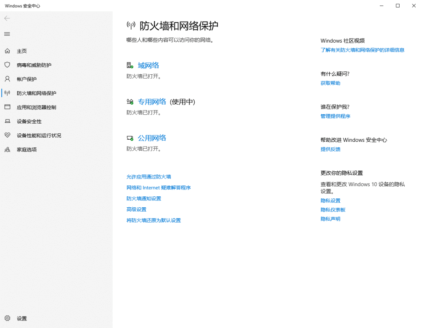Open 设置 at sidebar bottom
The height and width of the screenshot is (328, 422).
point(22,319)
